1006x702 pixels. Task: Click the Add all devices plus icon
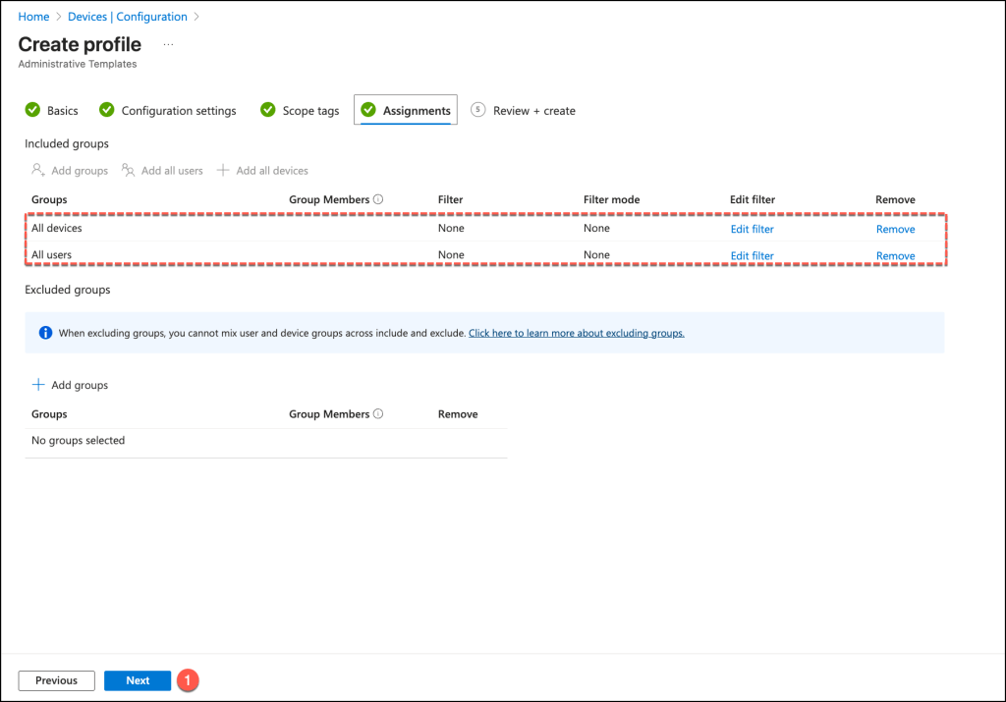click(223, 170)
